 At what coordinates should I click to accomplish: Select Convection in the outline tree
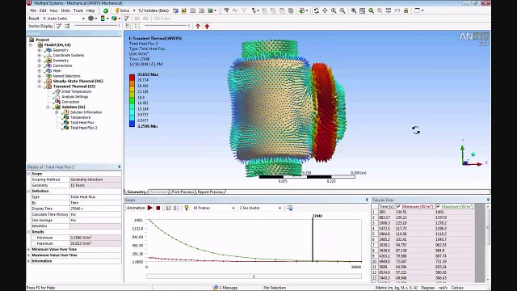coord(70,102)
